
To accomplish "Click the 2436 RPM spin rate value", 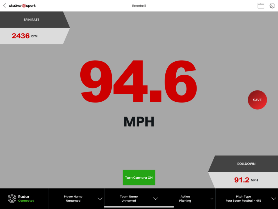I will click(x=25, y=36).
